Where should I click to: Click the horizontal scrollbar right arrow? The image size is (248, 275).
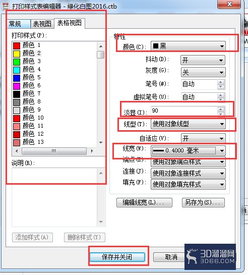92,151
